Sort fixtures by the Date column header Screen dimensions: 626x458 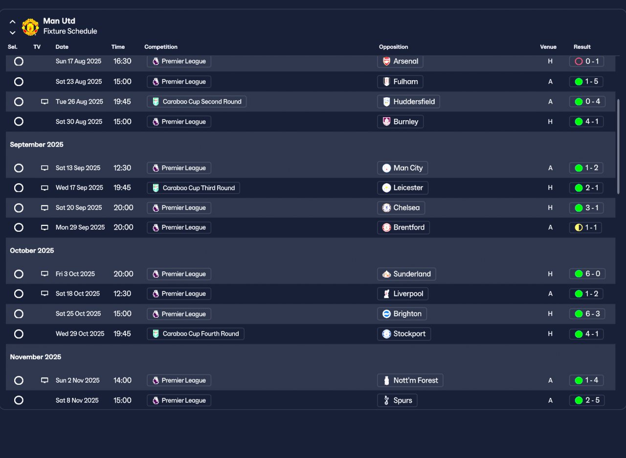coord(62,47)
